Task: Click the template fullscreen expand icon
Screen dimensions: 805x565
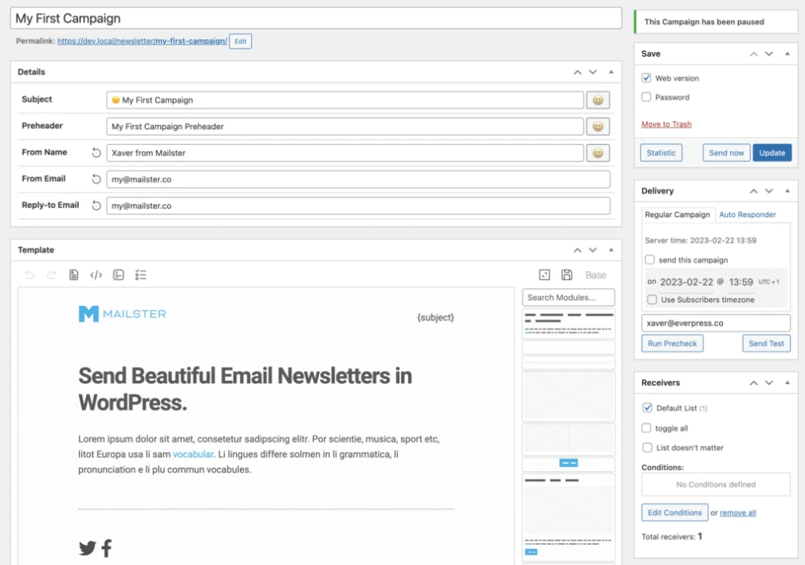Action: (544, 275)
